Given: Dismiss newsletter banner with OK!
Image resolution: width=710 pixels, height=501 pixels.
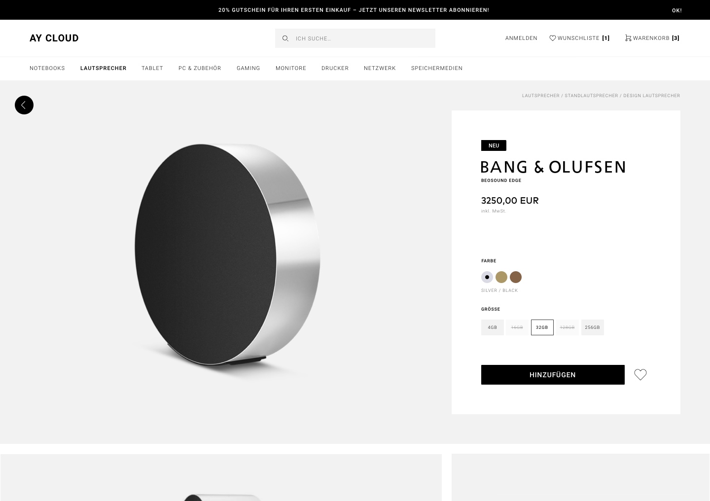Looking at the screenshot, I should [x=677, y=10].
